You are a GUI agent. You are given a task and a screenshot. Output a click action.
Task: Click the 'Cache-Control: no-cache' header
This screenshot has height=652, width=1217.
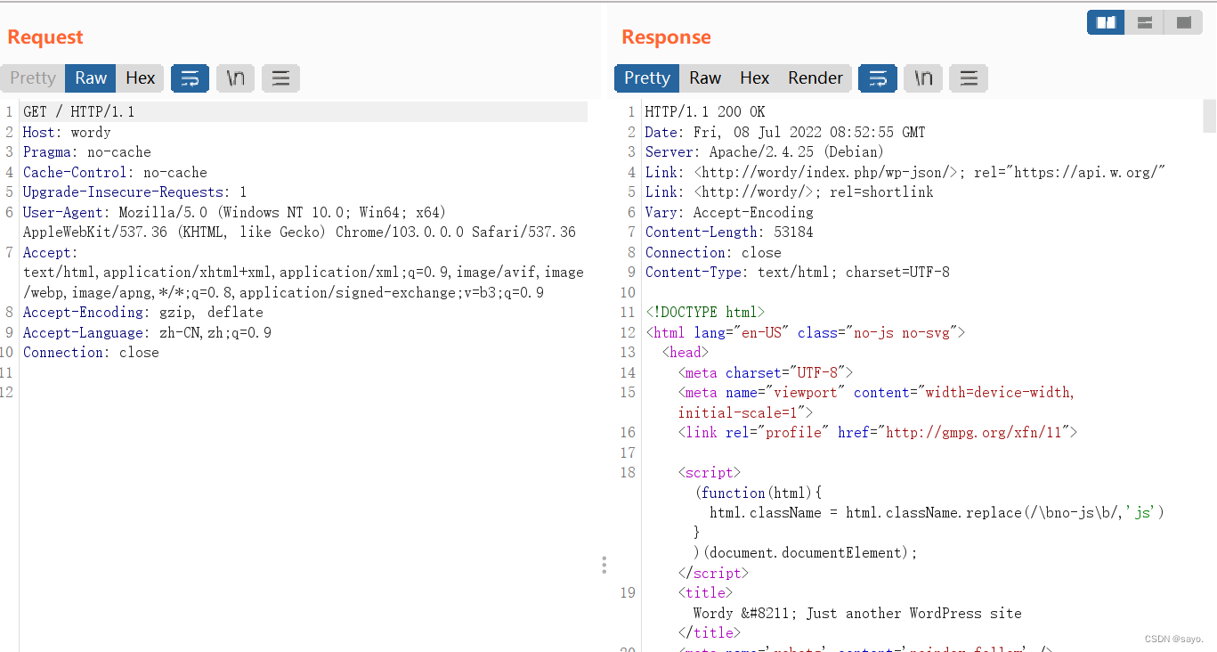(115, 172)
